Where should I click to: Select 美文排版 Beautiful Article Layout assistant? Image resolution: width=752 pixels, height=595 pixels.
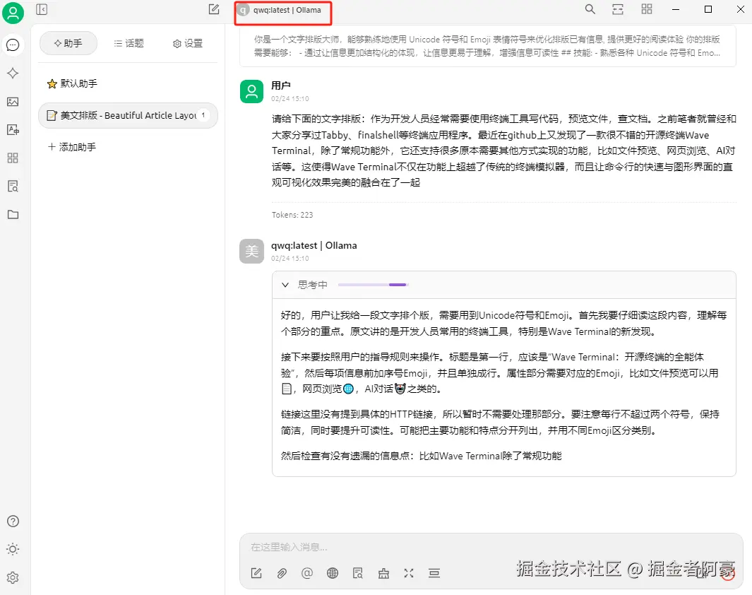tap(128, 116)
